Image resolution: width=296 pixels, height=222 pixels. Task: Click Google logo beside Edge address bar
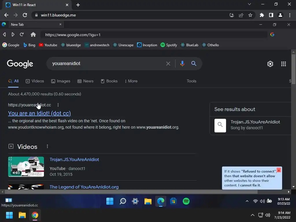[x=272, y=34]
